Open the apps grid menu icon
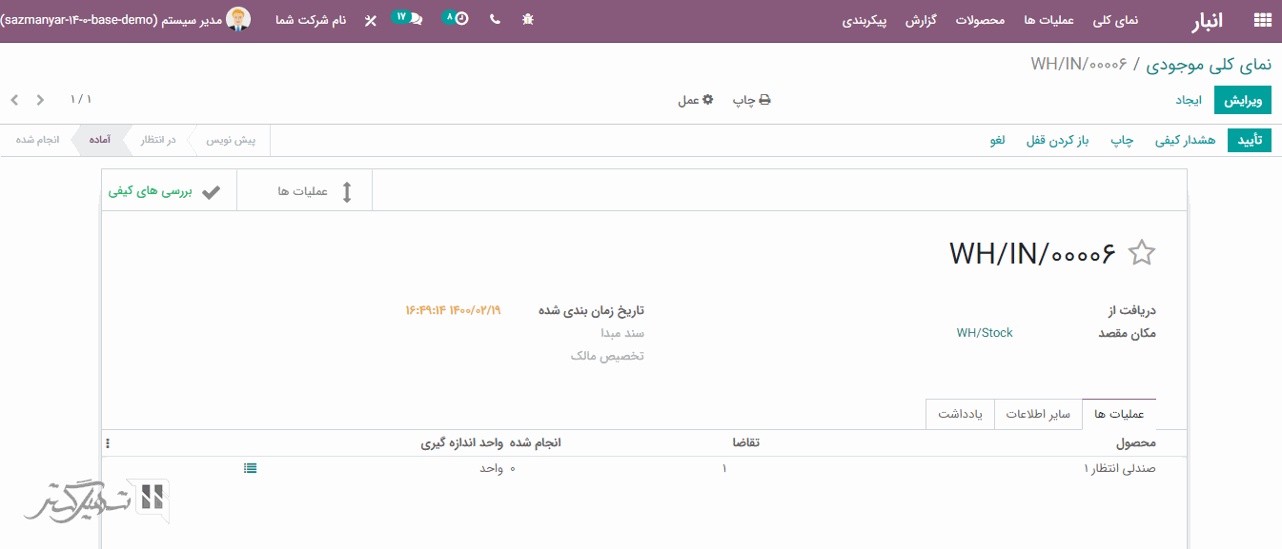This screenshot has height=549, width=1282. pos(1263,20)
